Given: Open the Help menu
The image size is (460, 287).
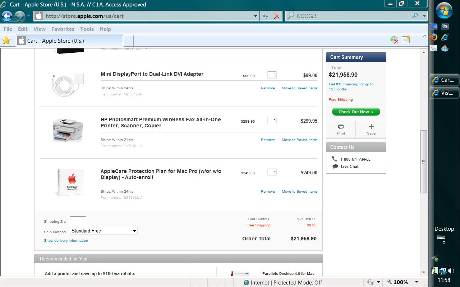Looking at the screenshot, I should click(x=105, y=29).
